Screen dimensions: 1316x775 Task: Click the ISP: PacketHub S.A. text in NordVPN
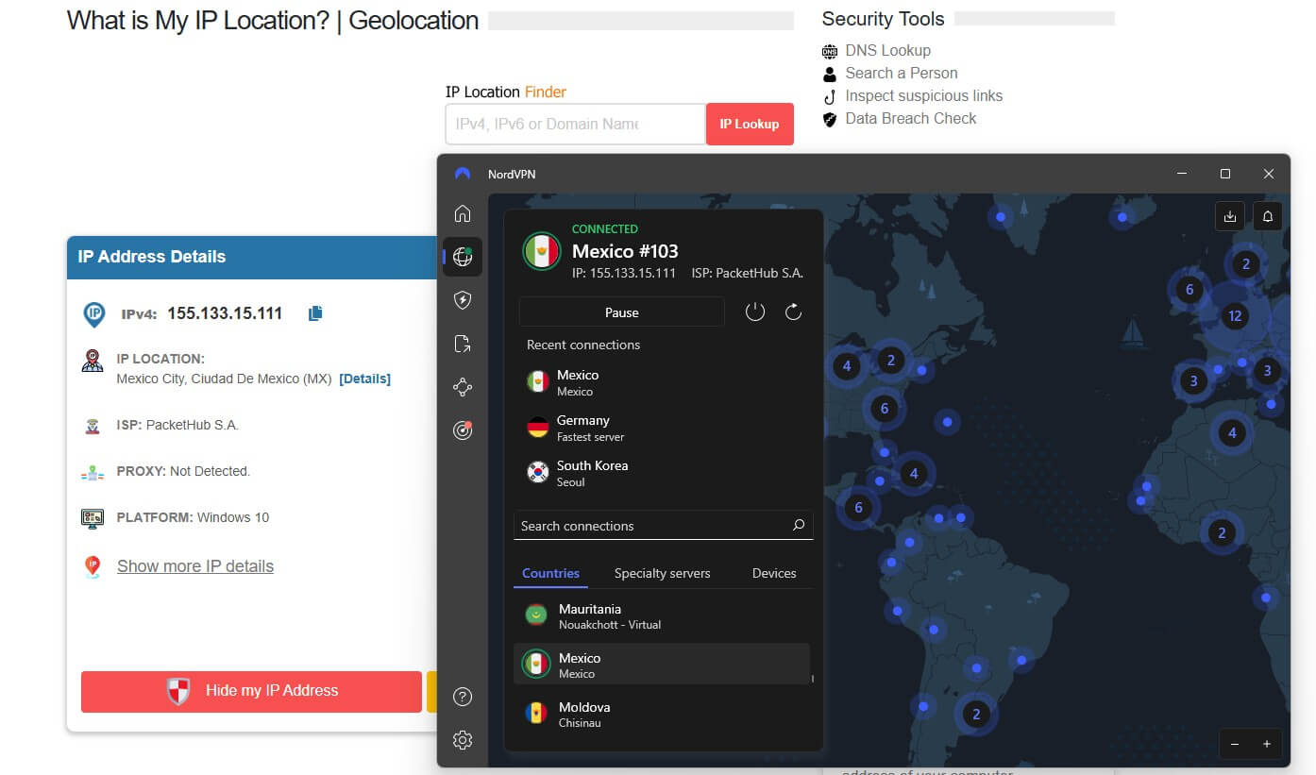coord(747,274)
